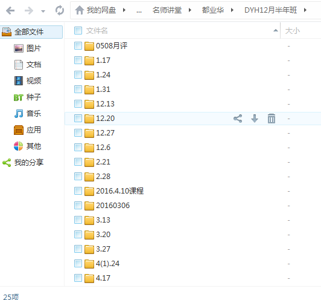Viewport: 321px width, 300px height.
Task: Open the 我的网盘 home icon
Action: 80,10
